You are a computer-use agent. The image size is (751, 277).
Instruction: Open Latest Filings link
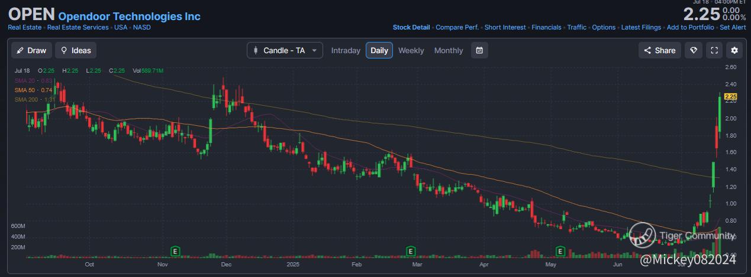point(642,27)
